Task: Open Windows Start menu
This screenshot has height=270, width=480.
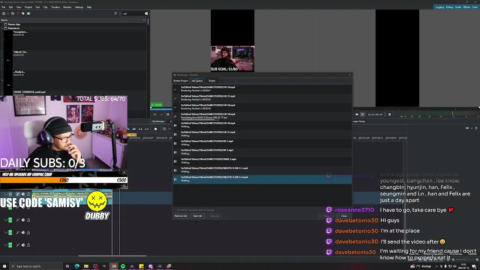Action: coord(4,266)
